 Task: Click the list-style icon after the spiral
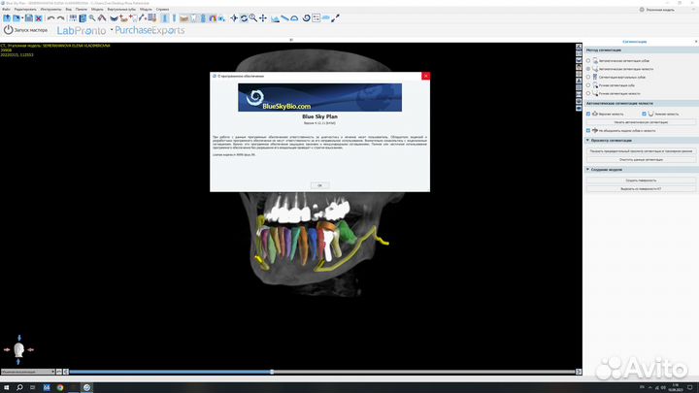[x=316, y=18]
